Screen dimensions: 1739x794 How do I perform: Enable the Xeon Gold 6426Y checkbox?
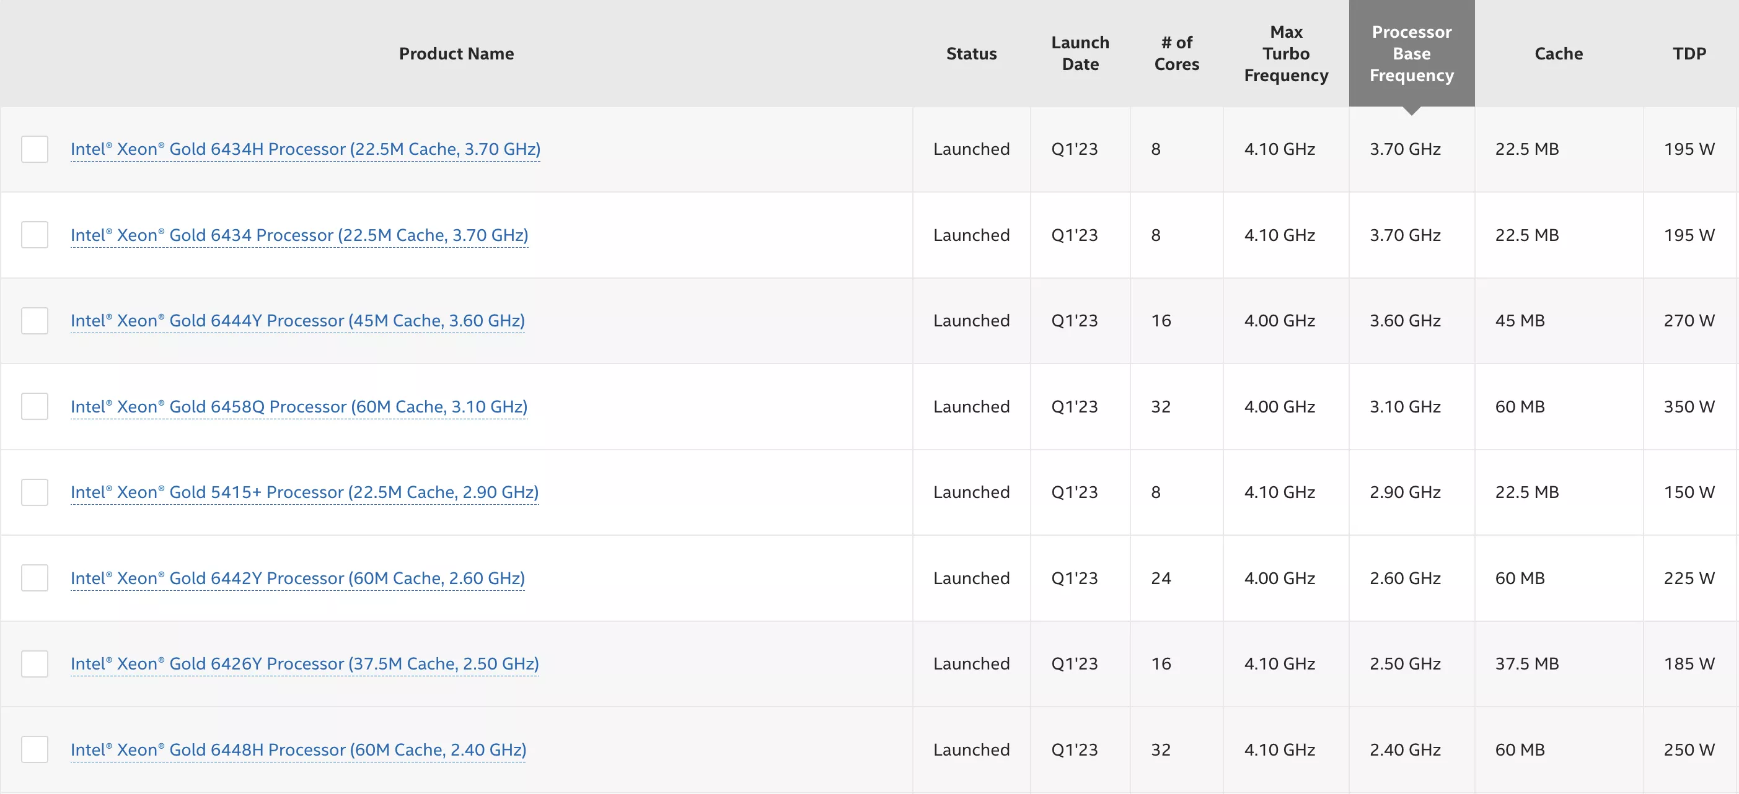(35, 664)
